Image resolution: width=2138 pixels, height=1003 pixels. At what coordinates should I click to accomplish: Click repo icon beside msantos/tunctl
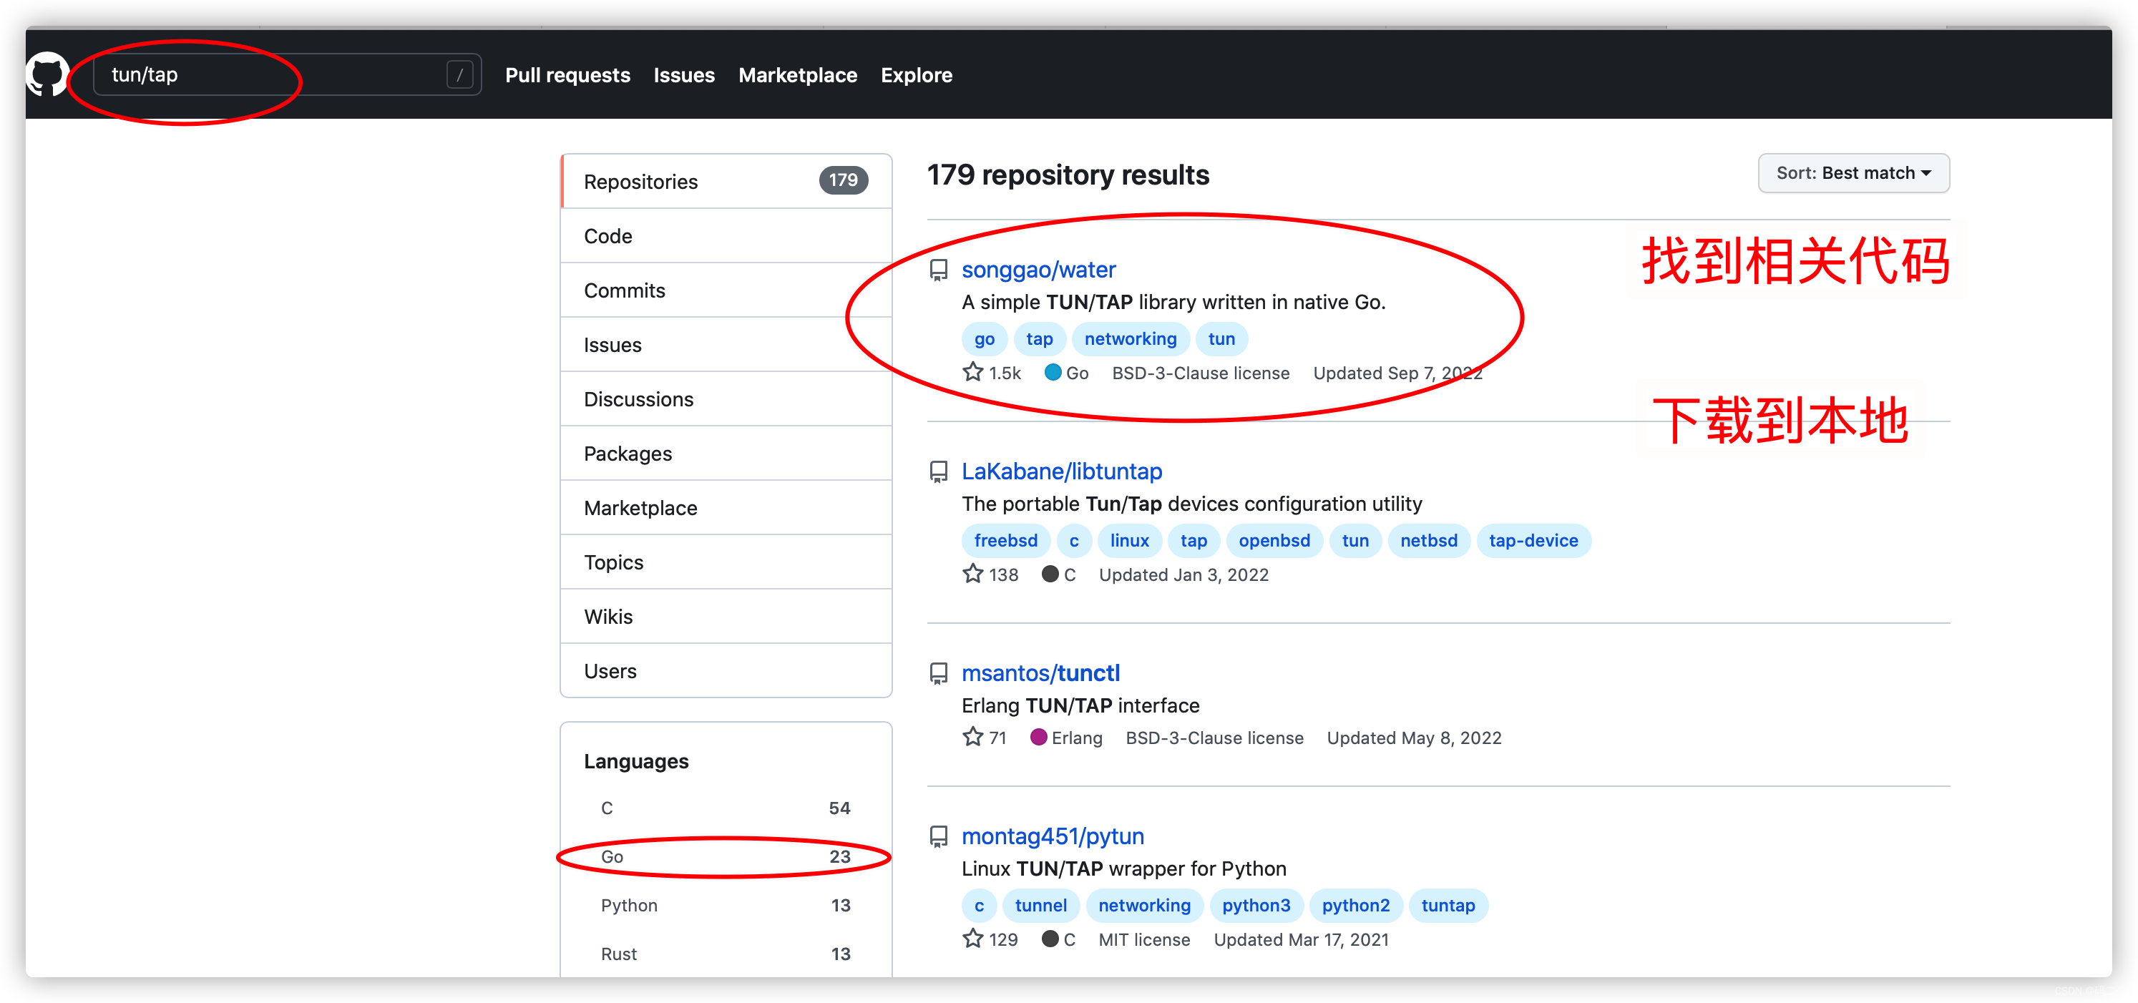(939, 674)
